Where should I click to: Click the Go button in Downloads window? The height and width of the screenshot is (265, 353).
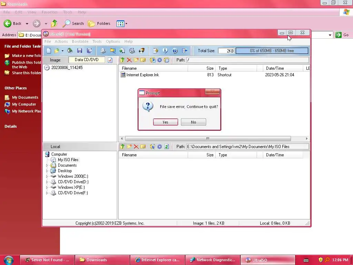pyautogui.click(x=342, y=35)
